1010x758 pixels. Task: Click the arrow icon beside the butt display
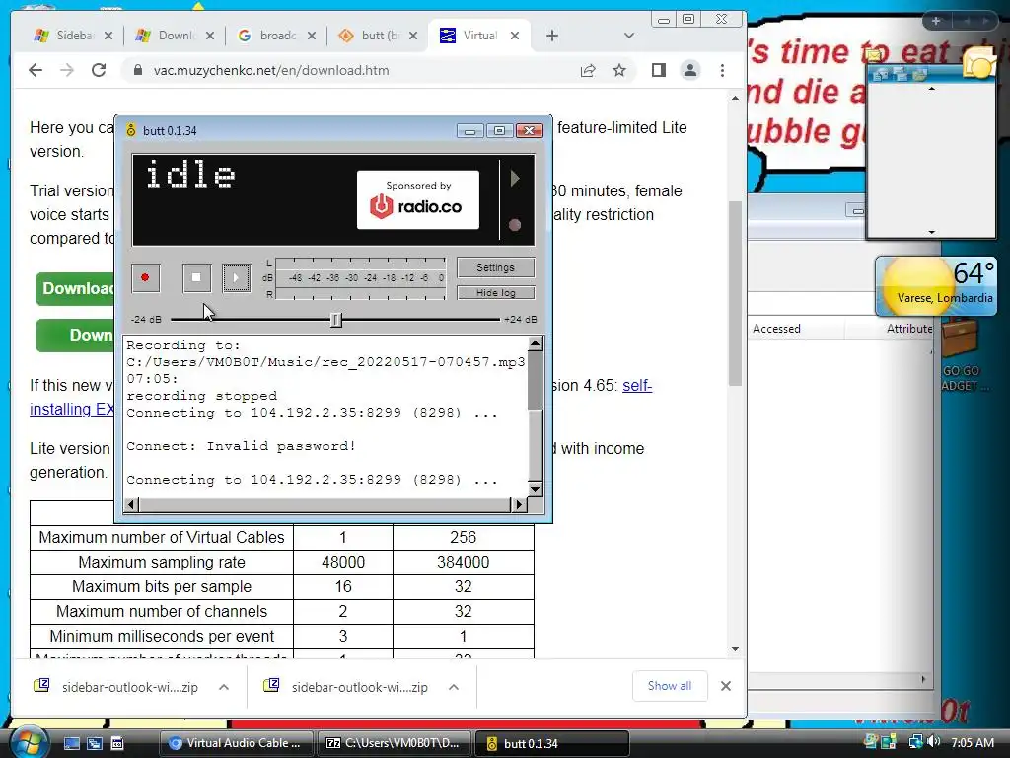pos(515,178)
